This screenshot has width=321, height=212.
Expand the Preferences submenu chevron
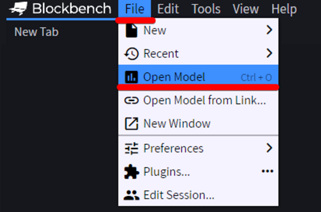[x=269, y=148]
